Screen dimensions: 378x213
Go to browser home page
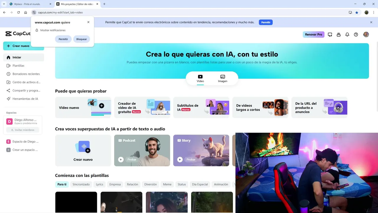coord(26,12)
